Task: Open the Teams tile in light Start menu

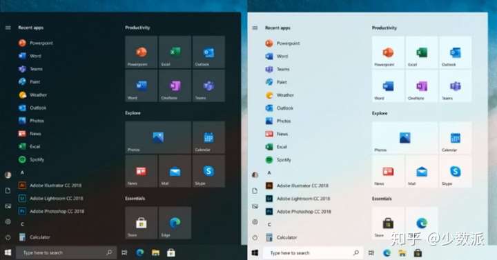Action: coord(456,86)
